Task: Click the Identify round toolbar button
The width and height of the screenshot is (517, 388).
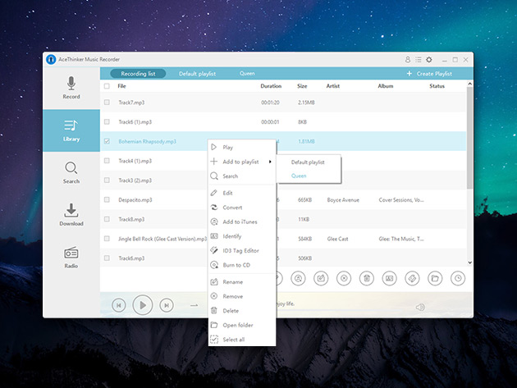Action: tap(390, 278)
